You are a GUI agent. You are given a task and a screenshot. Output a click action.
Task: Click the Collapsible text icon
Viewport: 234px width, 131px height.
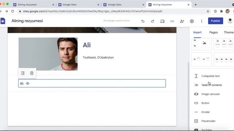click(x=196, y=76)
